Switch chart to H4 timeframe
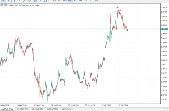The image size is (169, 111). pos(81,1)
